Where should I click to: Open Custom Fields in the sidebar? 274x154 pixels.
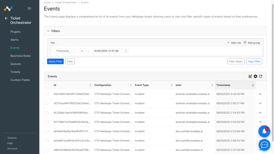[20, 80]
